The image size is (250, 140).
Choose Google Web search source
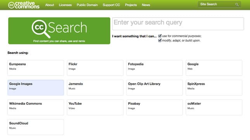[214, 68]
